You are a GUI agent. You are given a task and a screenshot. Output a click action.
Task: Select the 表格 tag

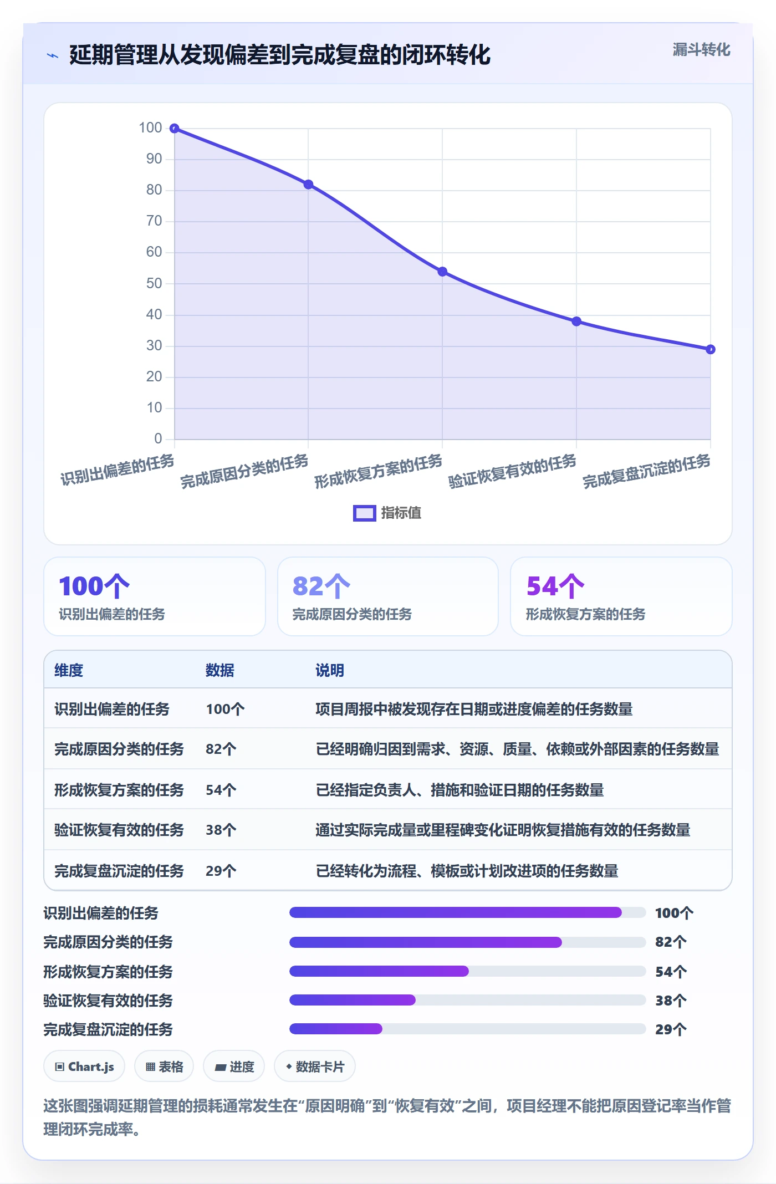tap(164, 1066)
